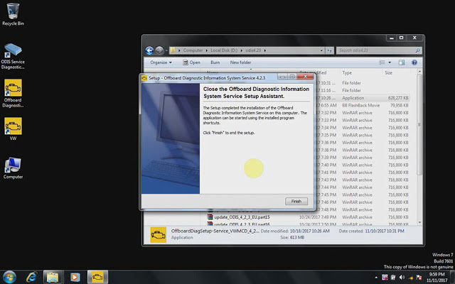Select the ODIS Service Diagnostic desktop shortcut
This screenshot has width=455, height=284.
tap(13, 56)
